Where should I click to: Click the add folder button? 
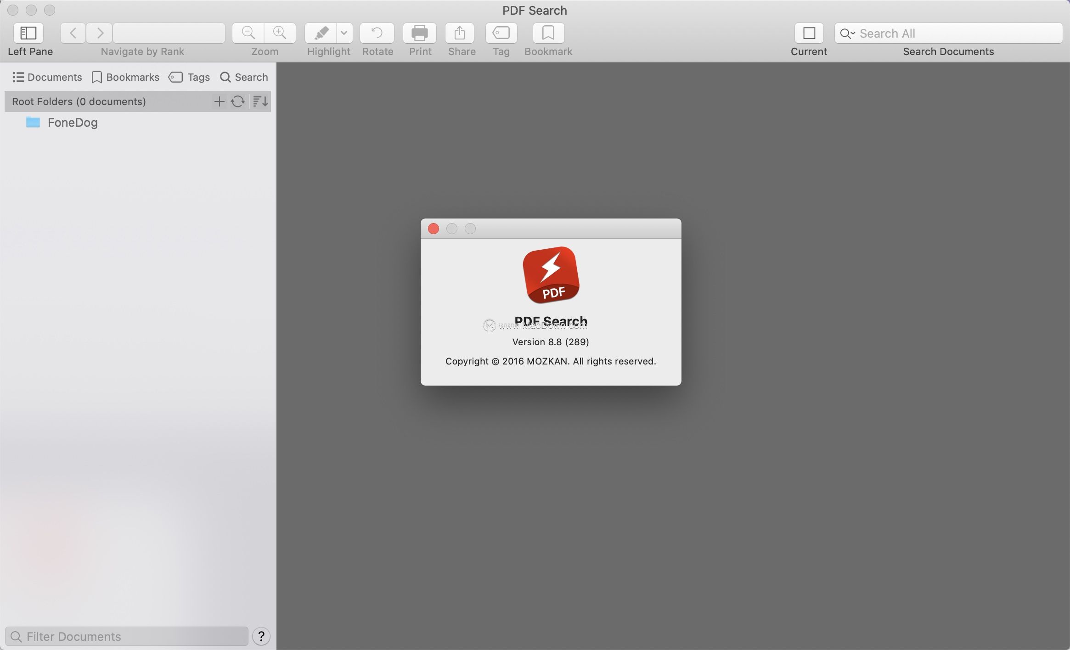[x=220, y=101]
